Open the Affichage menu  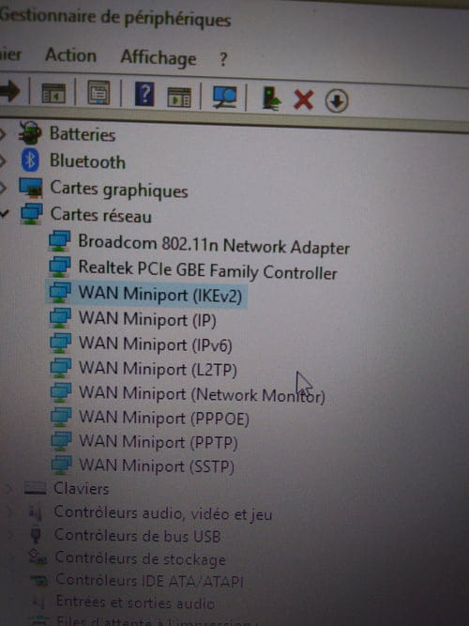tap(159, 57)
